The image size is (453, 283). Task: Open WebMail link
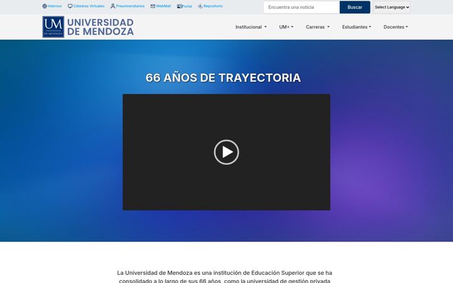164,6
